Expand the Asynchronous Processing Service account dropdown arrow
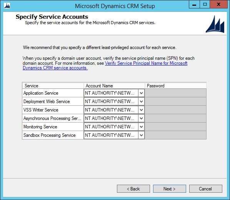This screenshot has width=230, height=200. 141,118
